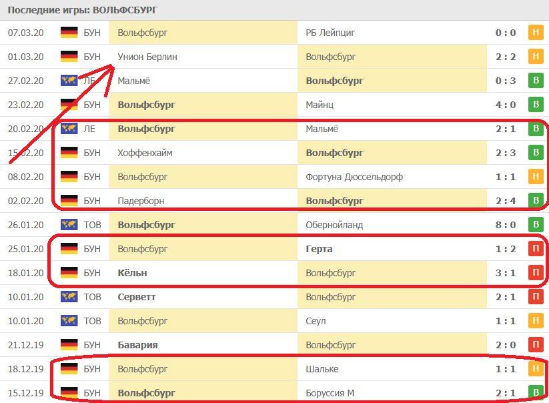The image size is (549, 403).
Task: Open the Серветт team link
Action: [x=137, y=297]
